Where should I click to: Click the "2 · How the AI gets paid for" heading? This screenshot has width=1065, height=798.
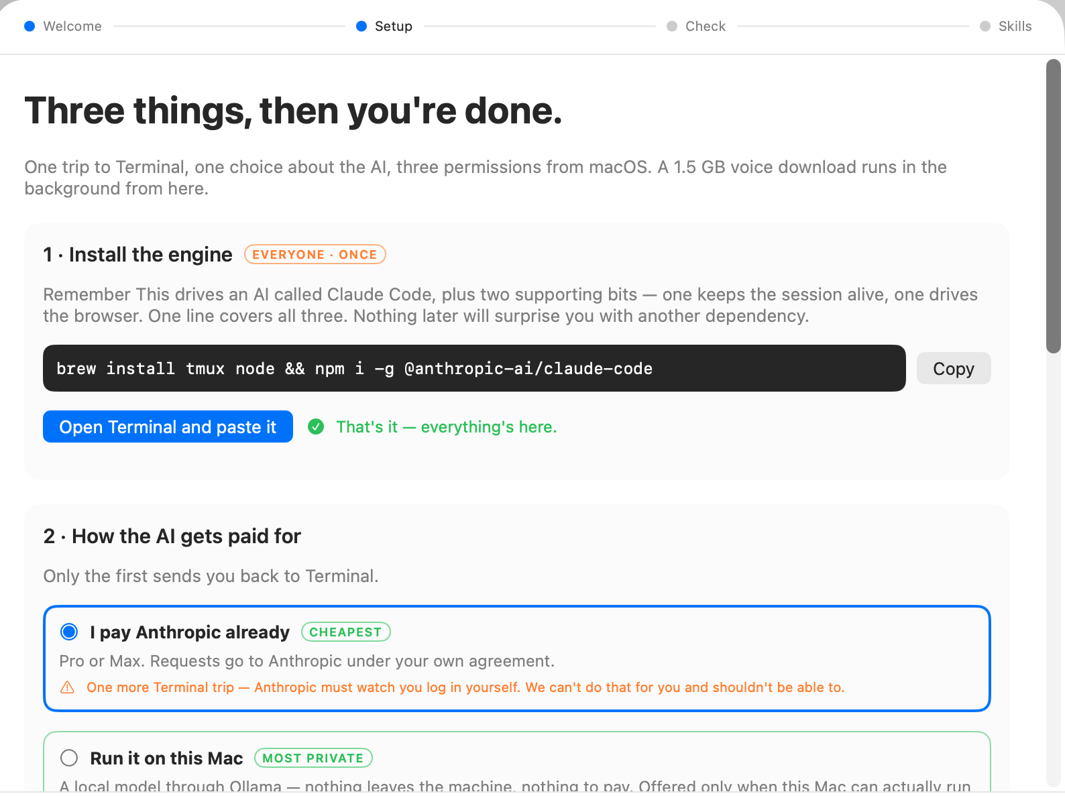click(x=172, y=536)
